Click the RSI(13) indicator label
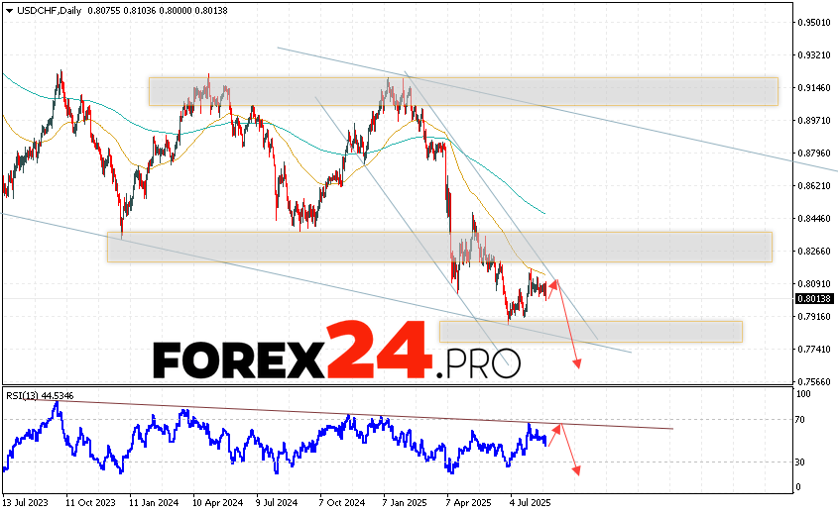 pyautogui.click(x=40, y=394)
